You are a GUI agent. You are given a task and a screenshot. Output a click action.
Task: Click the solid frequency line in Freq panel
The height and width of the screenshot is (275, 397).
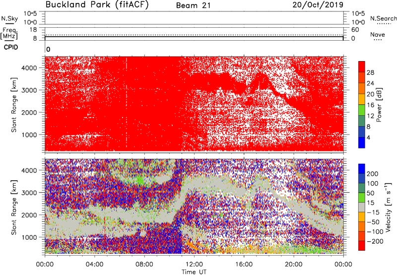point(194,37)
